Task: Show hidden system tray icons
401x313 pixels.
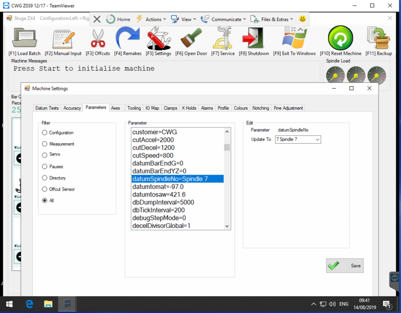Action: (x=313, y=304)
